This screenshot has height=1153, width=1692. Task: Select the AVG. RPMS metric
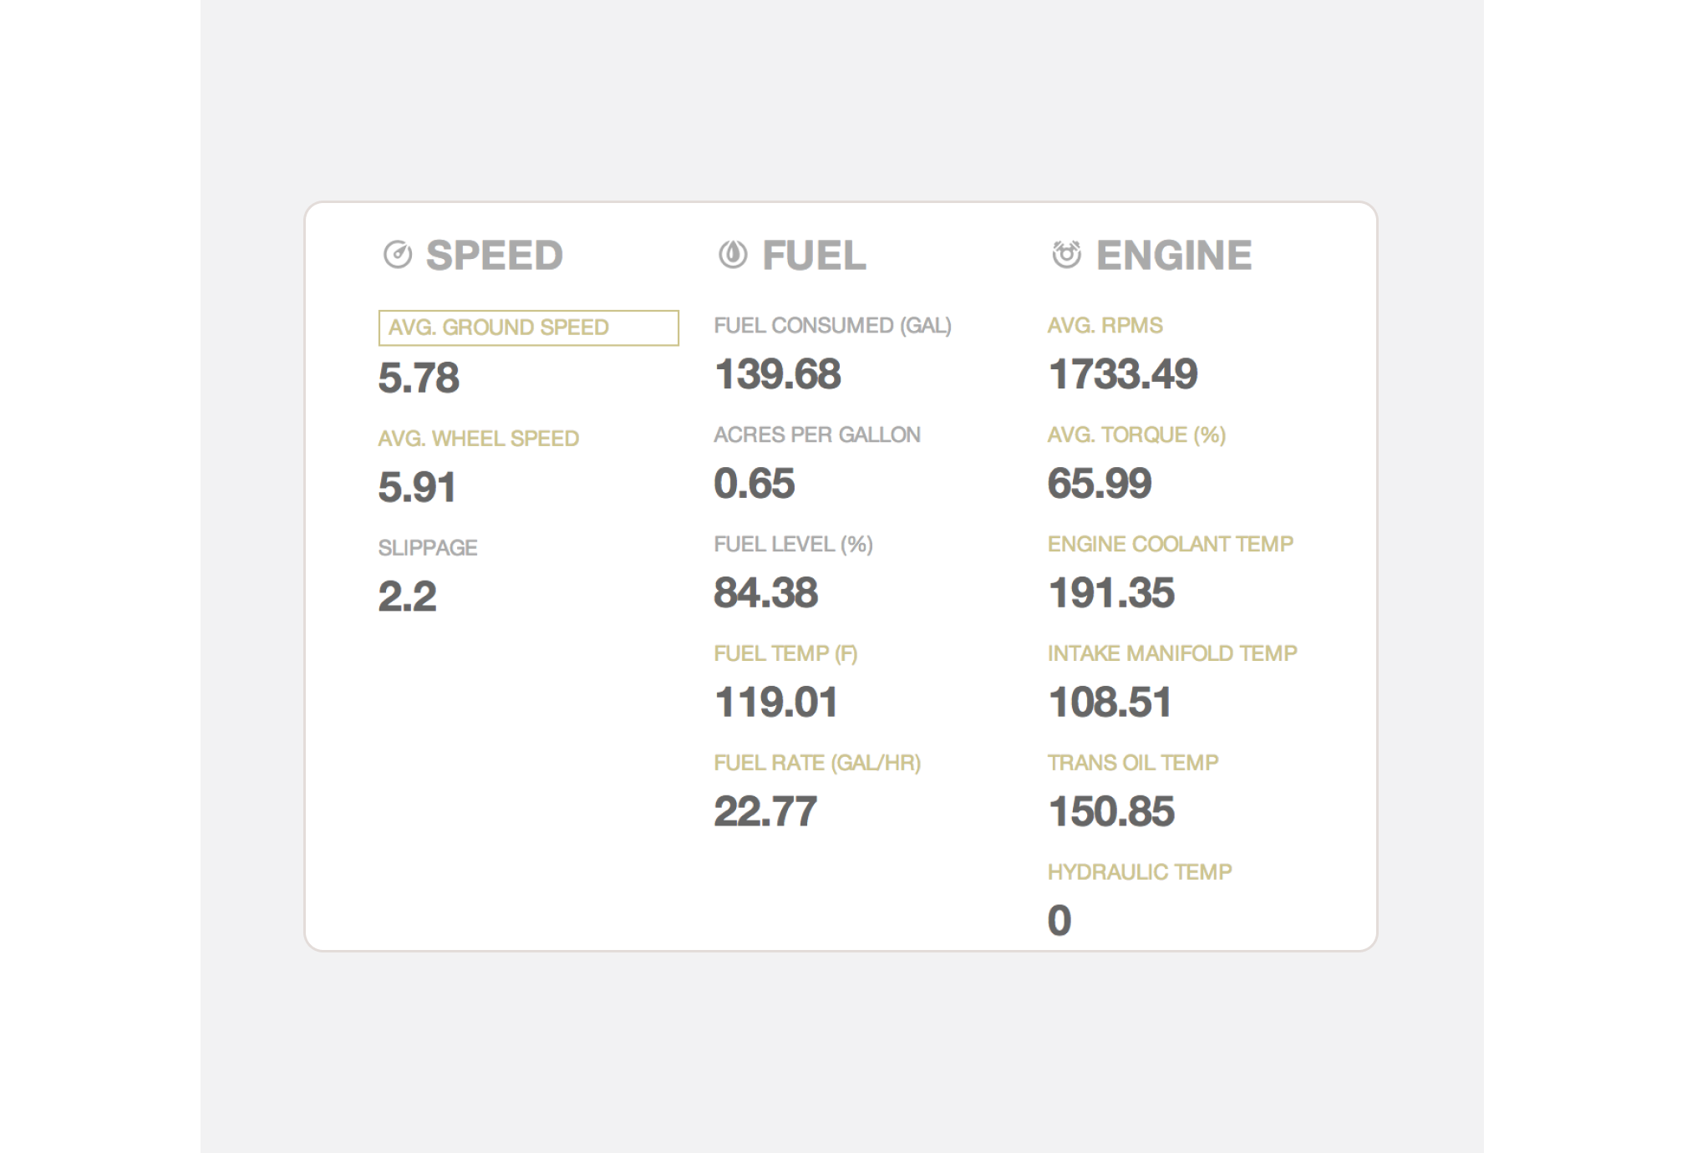click(x=1105, y=326)
